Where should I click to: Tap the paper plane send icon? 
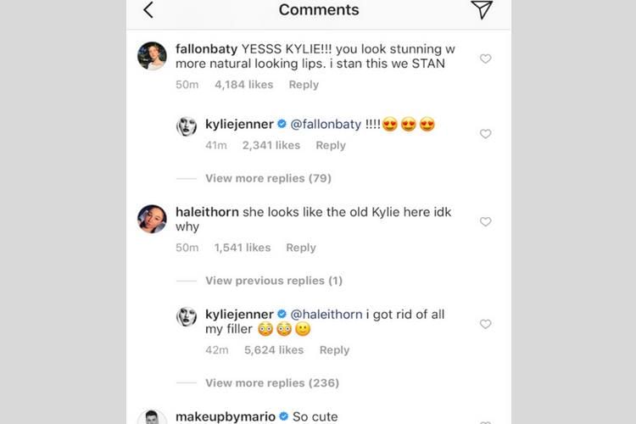click(482, 9)
